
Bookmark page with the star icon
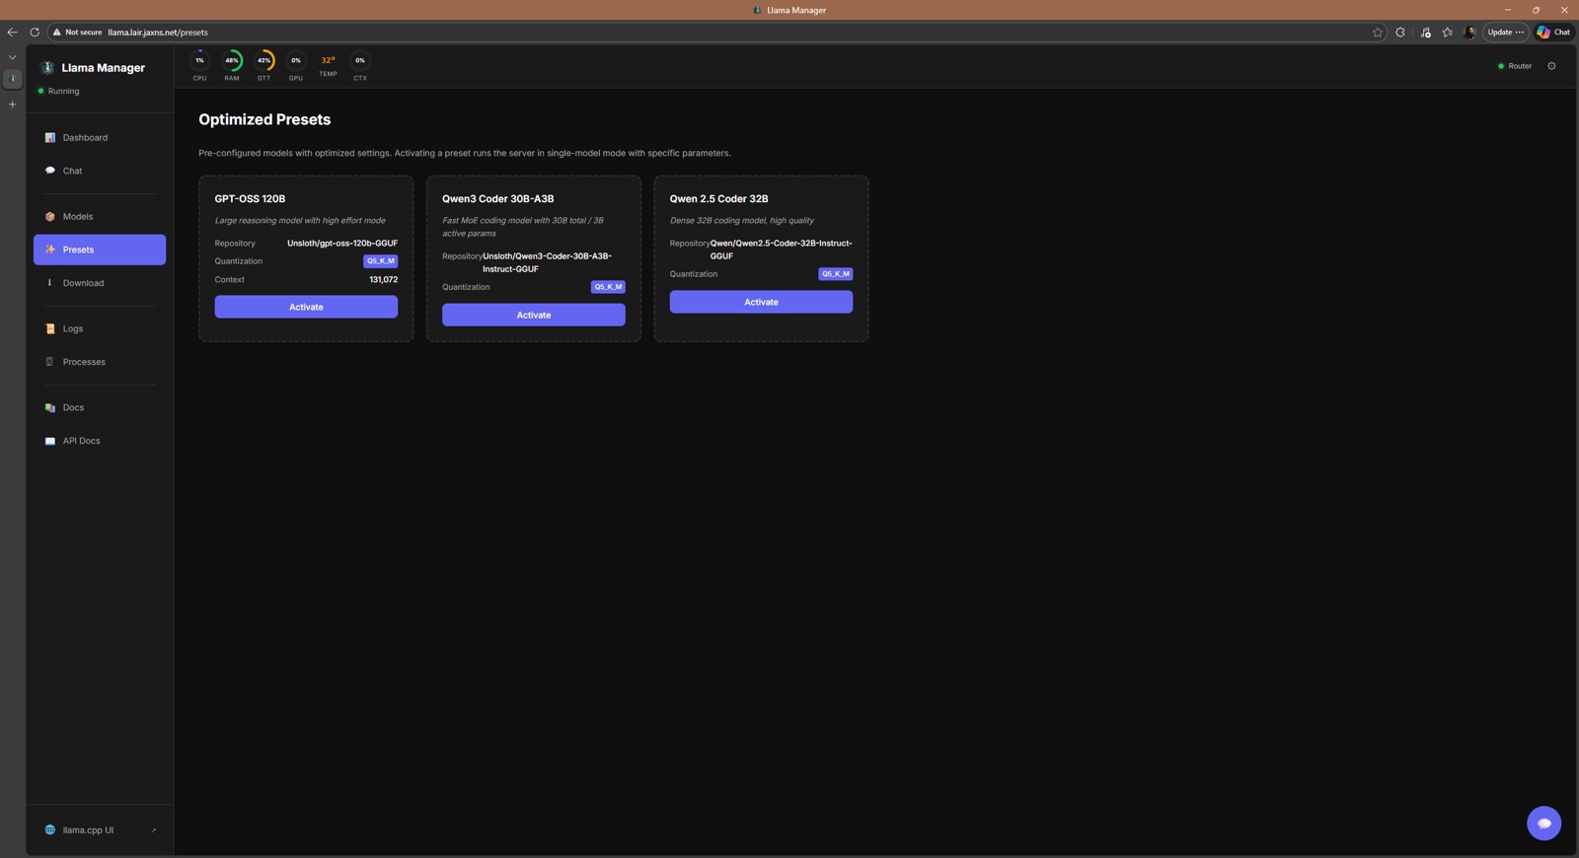1378,33
